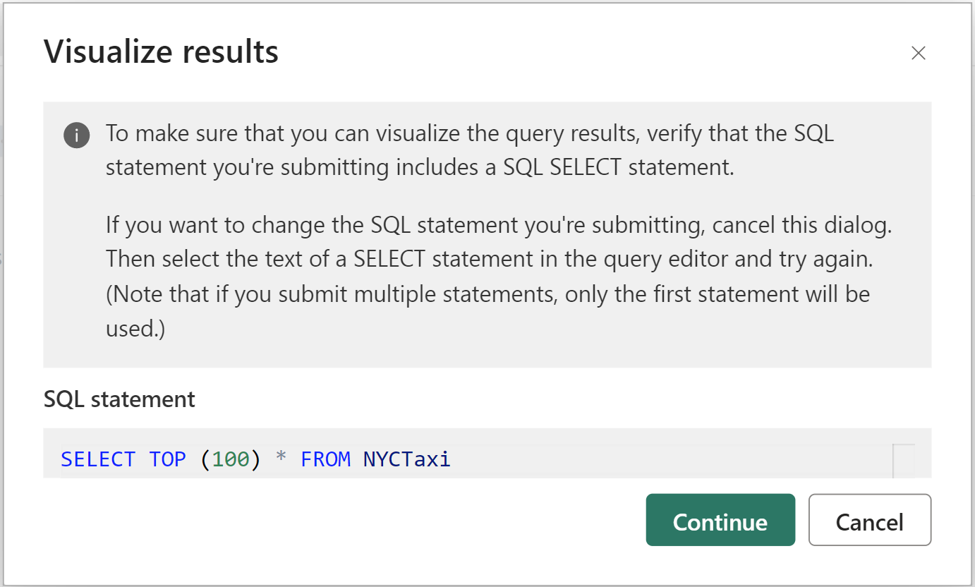Close the Visualize results dialog with X
The image size is (975, 587).
[x=918, y=53]
